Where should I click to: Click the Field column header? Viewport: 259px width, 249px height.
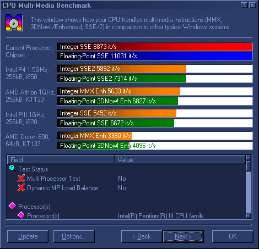(61, 159)
